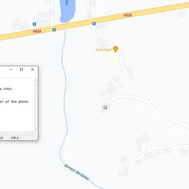Screen dimensions: 189x189
Task: Maximize the Notepad window
Action: tap(22, 69)
